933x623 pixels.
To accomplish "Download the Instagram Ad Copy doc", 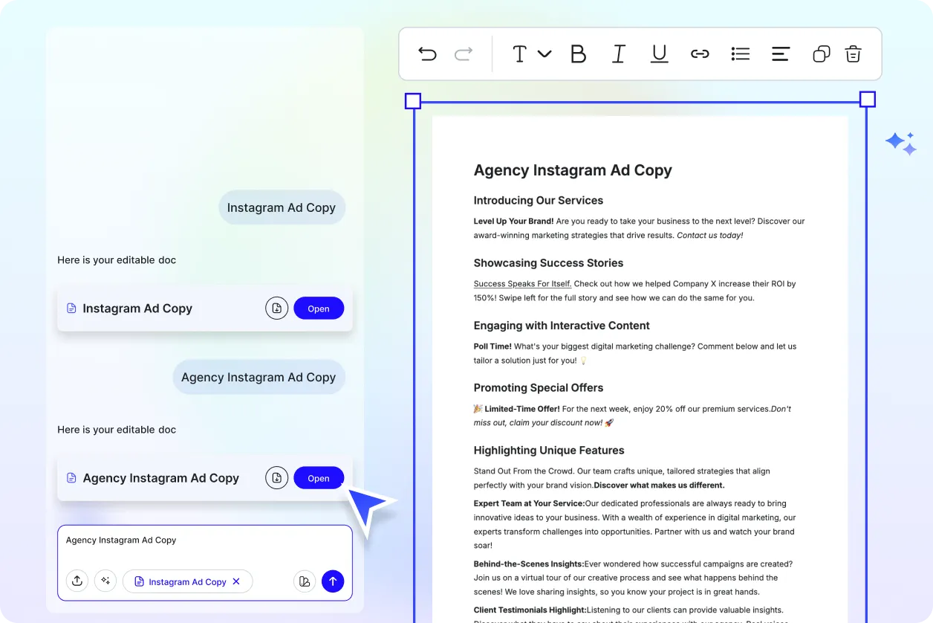I will (276, 308).
